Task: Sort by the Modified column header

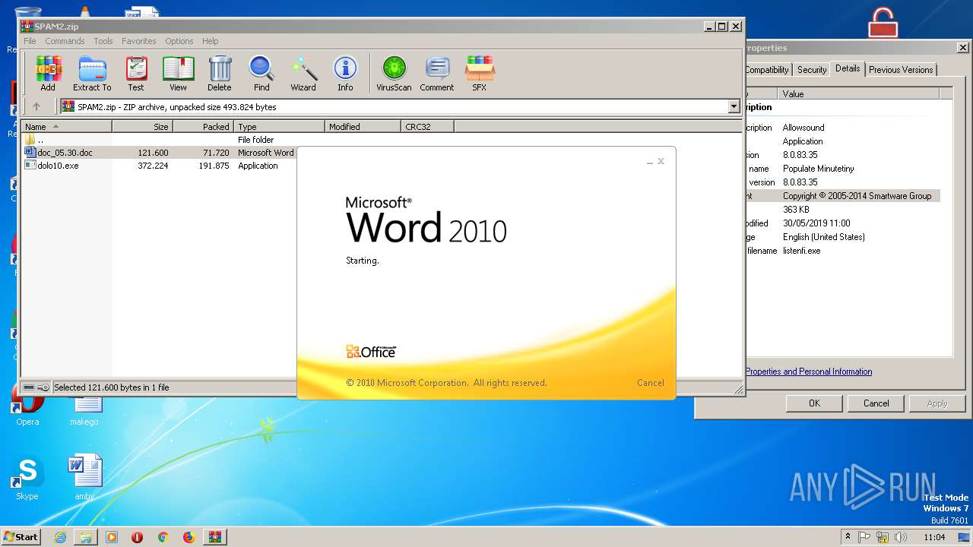Action: click(363, 127)
